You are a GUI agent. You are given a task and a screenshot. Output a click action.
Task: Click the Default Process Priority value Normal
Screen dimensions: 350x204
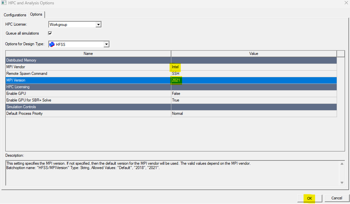(177, 113)
